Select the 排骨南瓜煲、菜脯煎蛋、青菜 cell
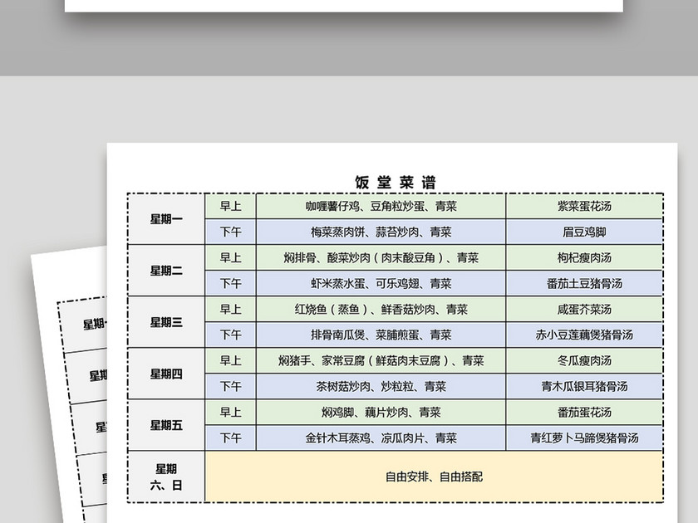Screen dimensions: 698x523 coord(384,335)
